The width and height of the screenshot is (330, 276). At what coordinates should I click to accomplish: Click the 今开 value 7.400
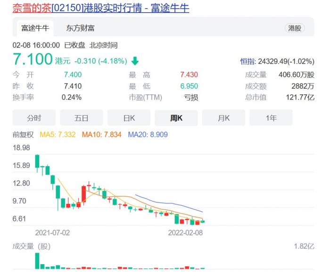73,75
